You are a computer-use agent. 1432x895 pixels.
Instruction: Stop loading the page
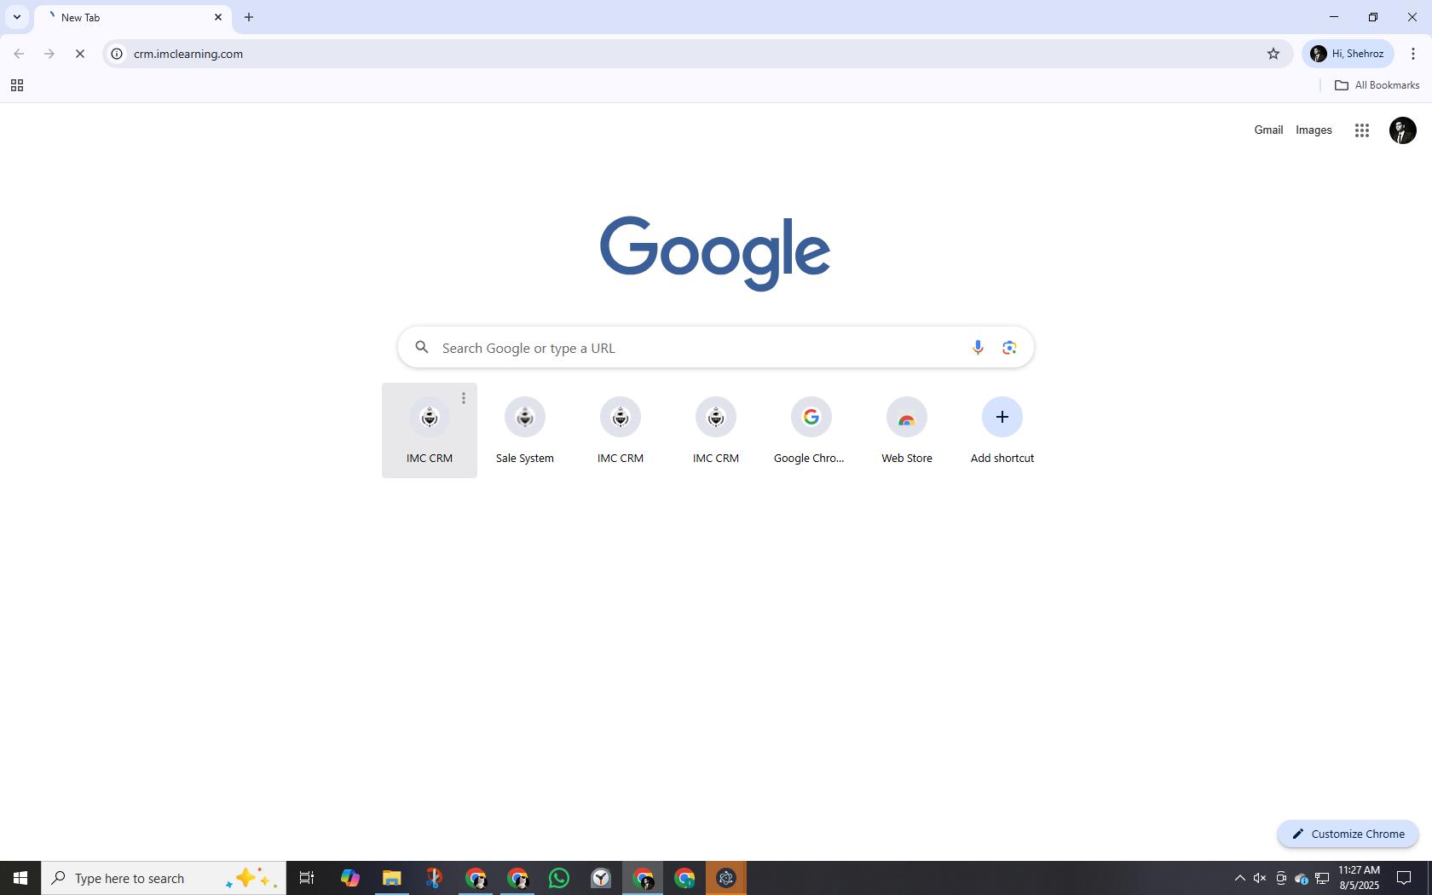[x=80, y=54]
